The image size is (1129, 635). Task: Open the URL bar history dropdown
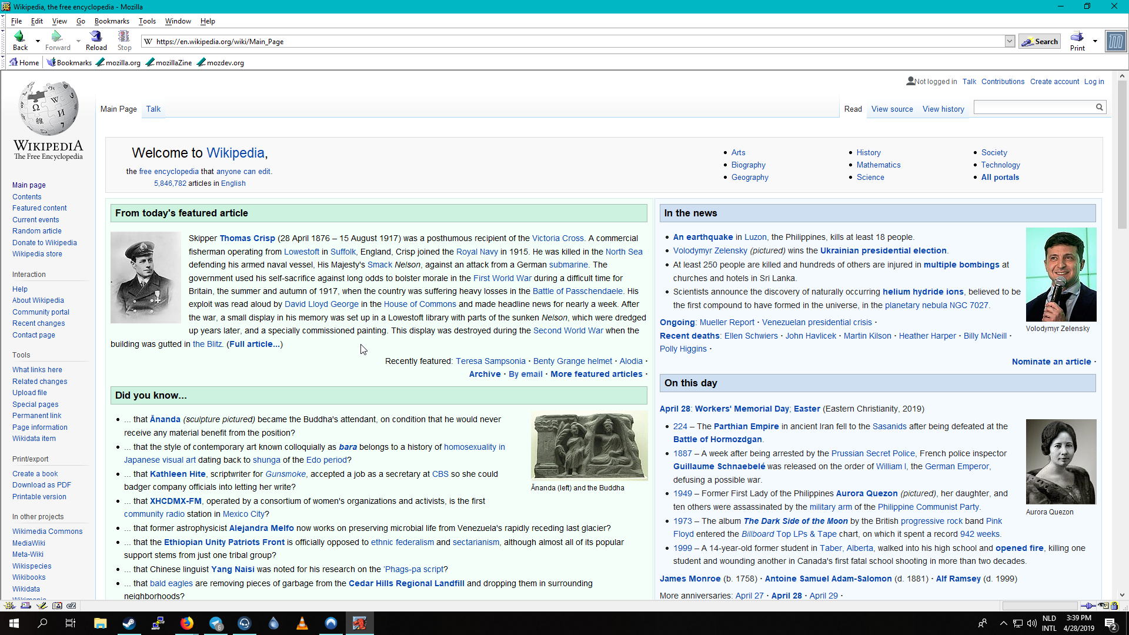pyautogui.click(x=1010, y=41)
